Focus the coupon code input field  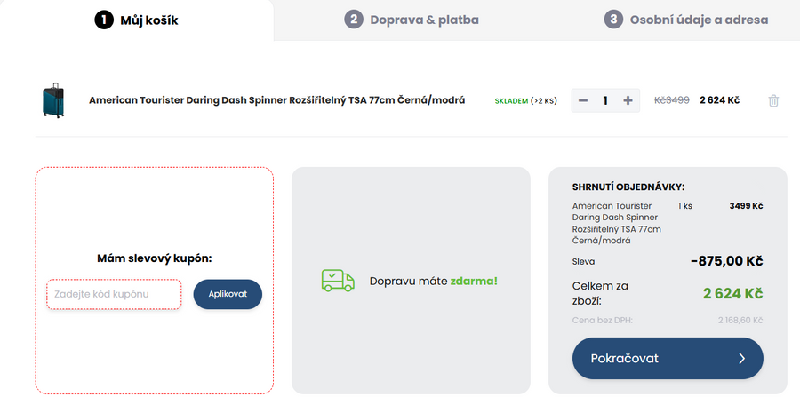point(114,294)
